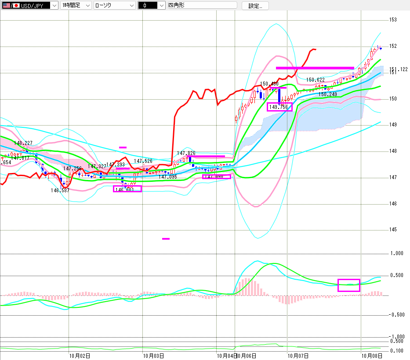Image resolution: width=410 pixels, height=360 pixels.
Task: Open the candlestick color style dropdown
Action: [x=161, y=6]
